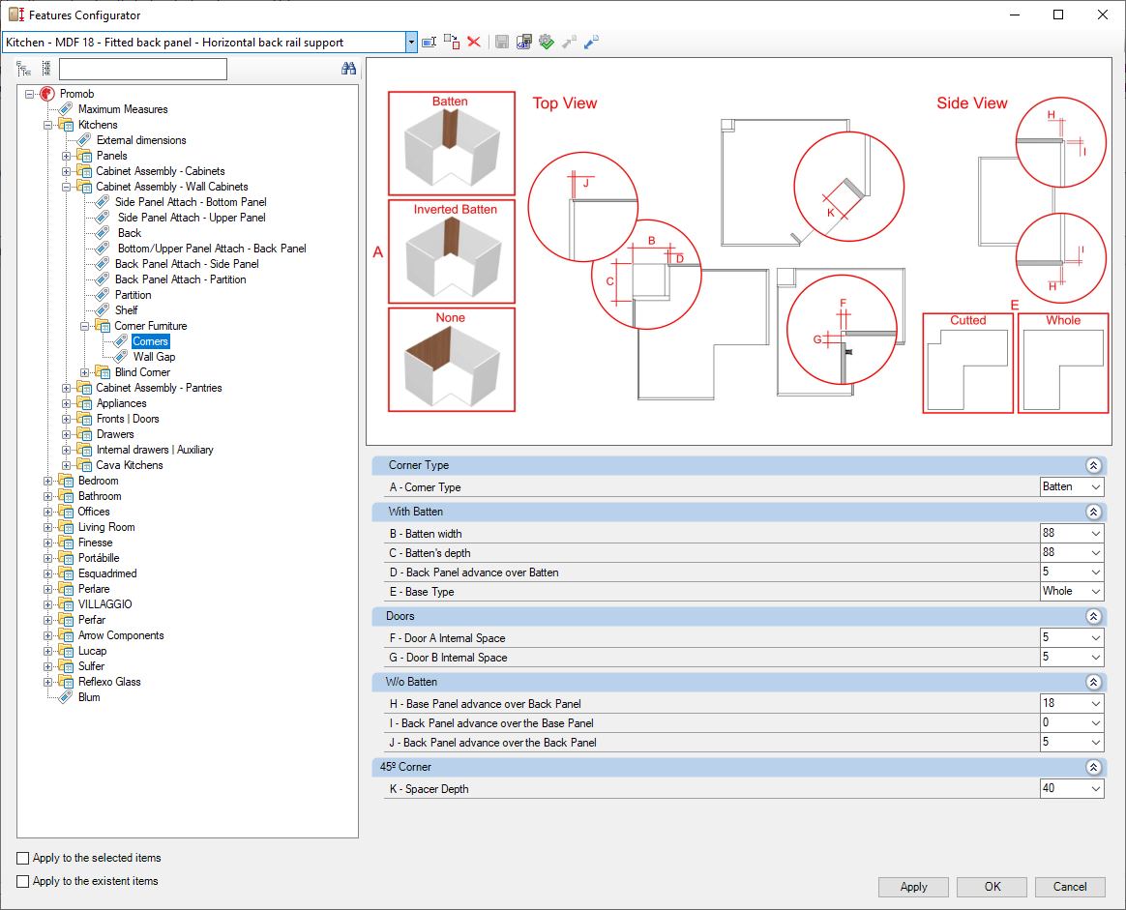Open the F - Door A Internal Space dropdown
Screen dimensions: 1126x910
[1095, 638]
